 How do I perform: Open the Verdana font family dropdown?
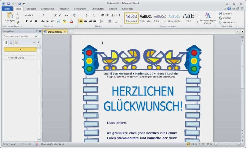(40, 15)
